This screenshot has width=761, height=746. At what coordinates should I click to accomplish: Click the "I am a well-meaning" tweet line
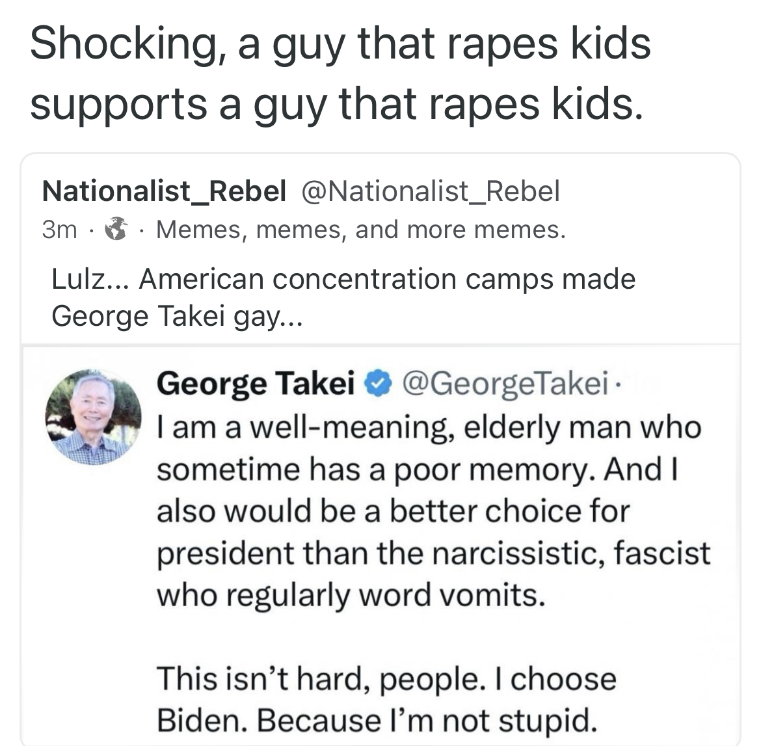point(429,427)
